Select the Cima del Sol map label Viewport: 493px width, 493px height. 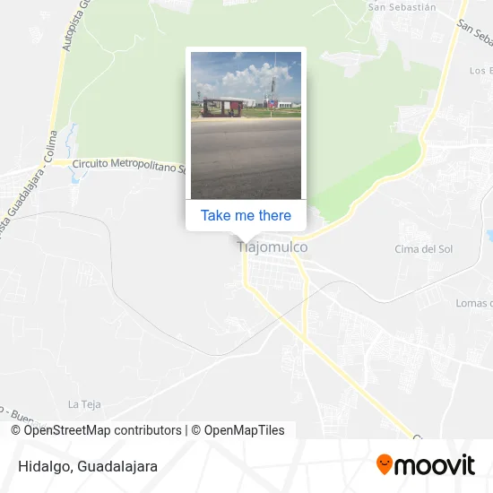pyautogui.click(x=423, y=249)
